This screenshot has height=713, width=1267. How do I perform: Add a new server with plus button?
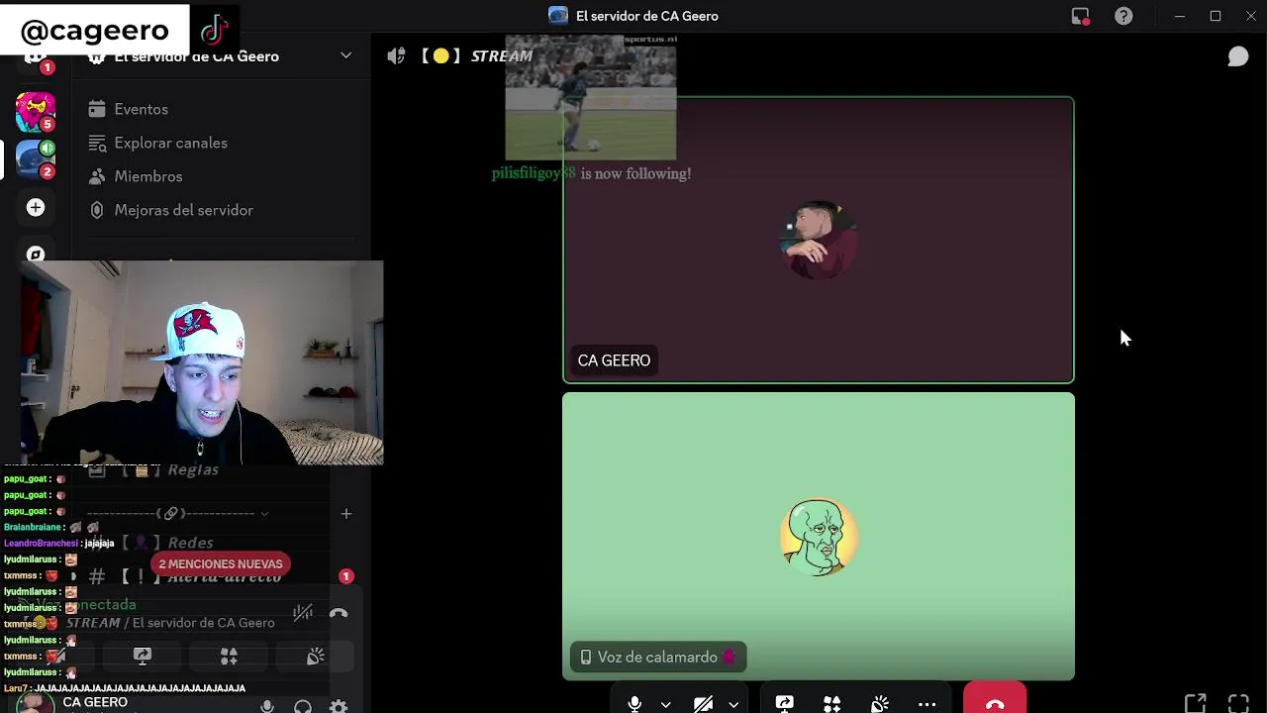[x=36, y=207]
